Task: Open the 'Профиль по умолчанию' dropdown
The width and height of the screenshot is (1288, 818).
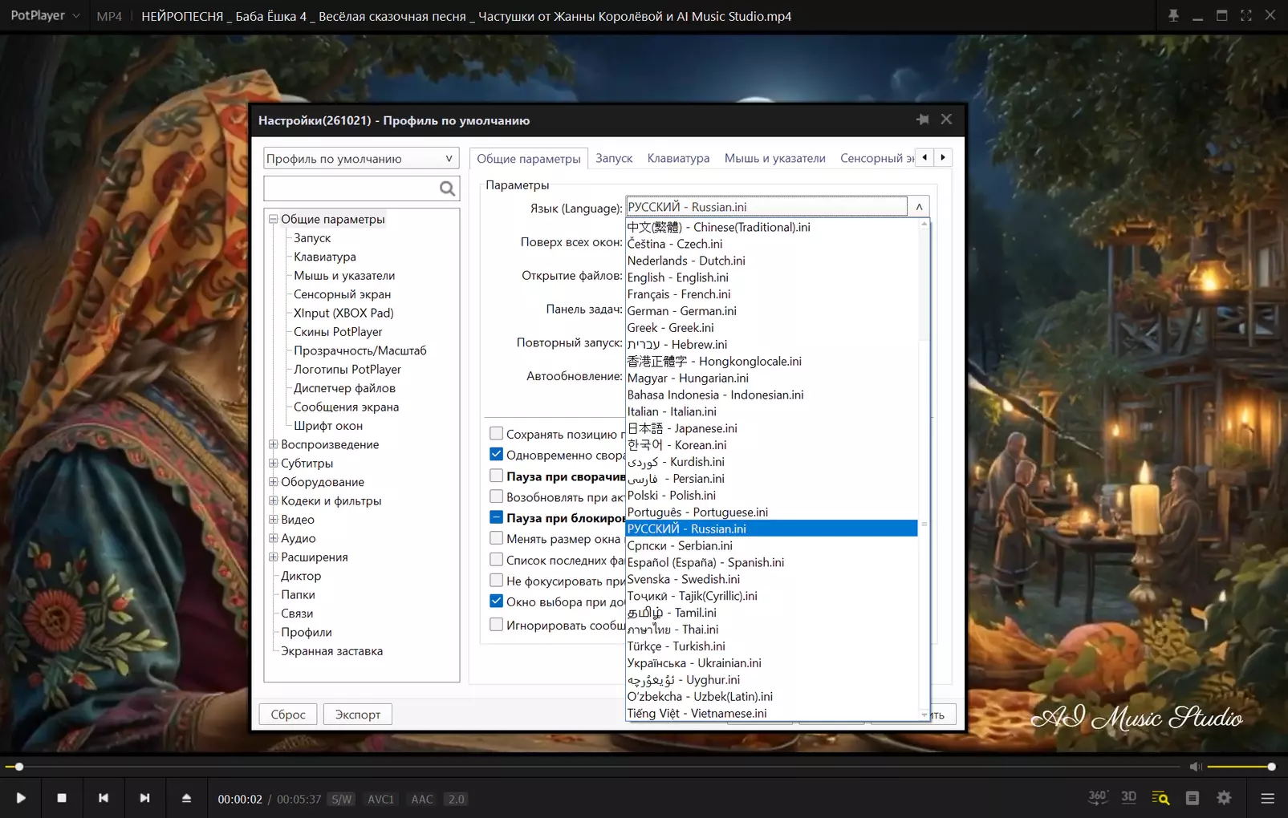Action: 361,158
